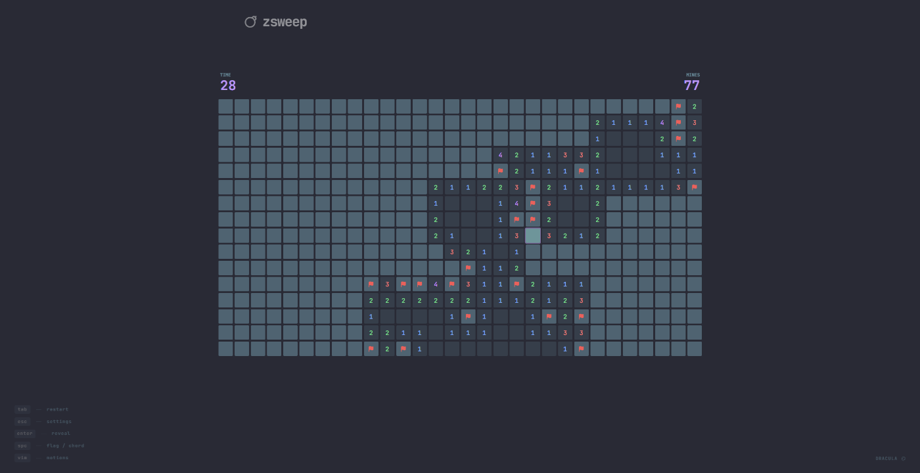This screenshot has height=473, width=920.
Task: Click the enter key hint badge
Action: [25, 434]
